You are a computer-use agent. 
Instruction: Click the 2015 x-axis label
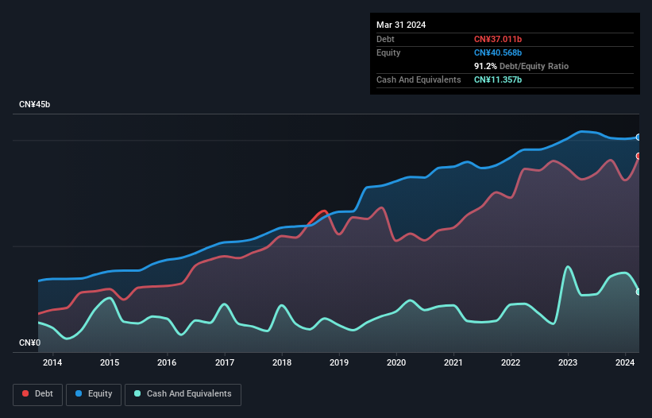[110, 362]
